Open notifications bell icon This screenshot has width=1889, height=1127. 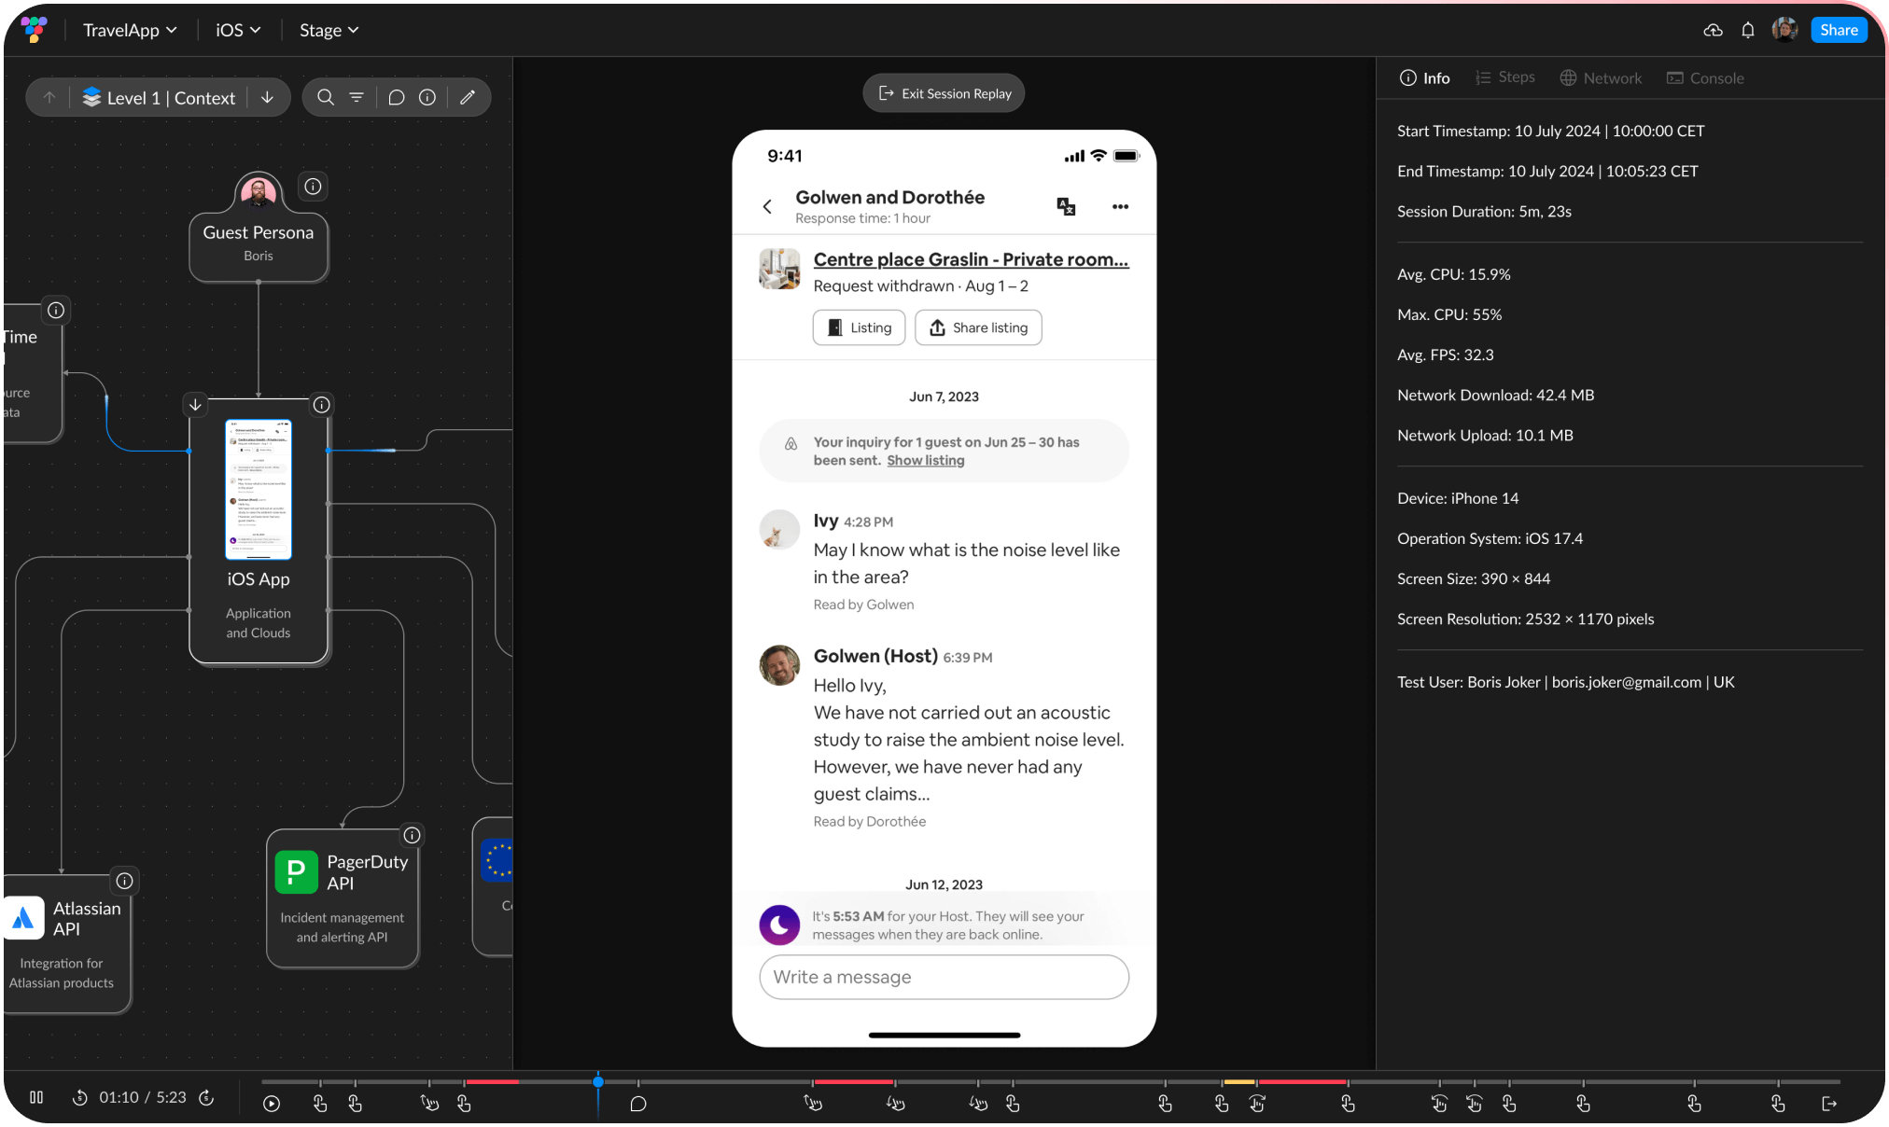[x=1747, y=30]
